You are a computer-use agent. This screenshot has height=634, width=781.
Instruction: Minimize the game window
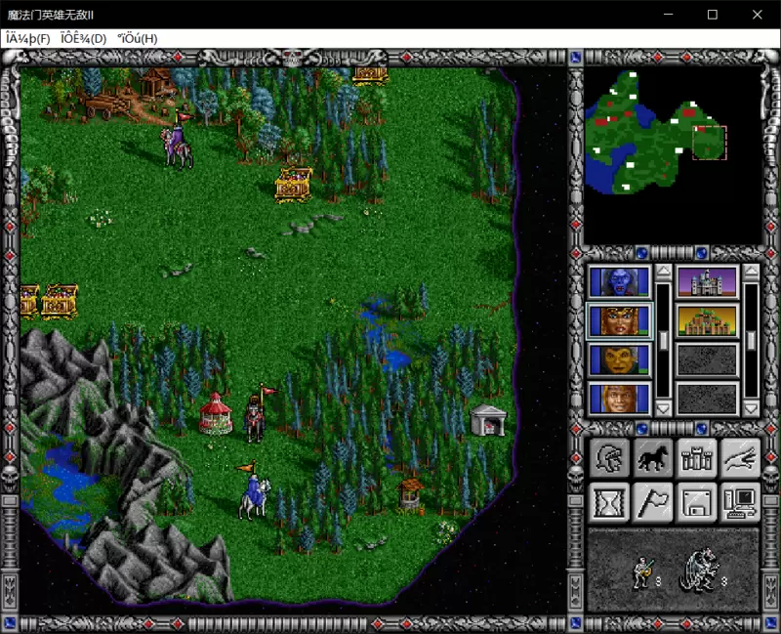(669, 15)
